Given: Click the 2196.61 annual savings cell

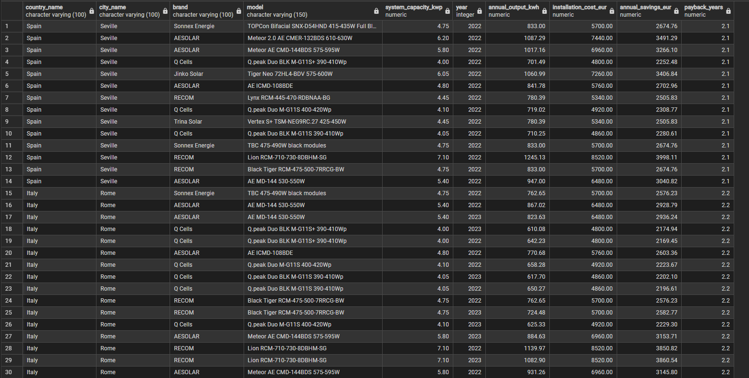Looking at the screenshot, I should (649, 289).
